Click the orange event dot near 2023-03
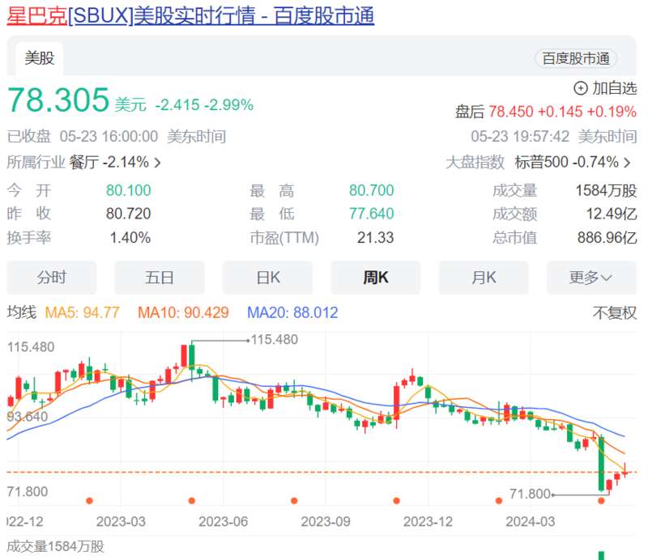 pyautogui.click(x=90, y=501)
